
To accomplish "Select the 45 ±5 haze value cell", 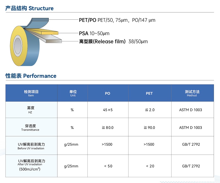I will pyautogui.click(x=108, y=110).
